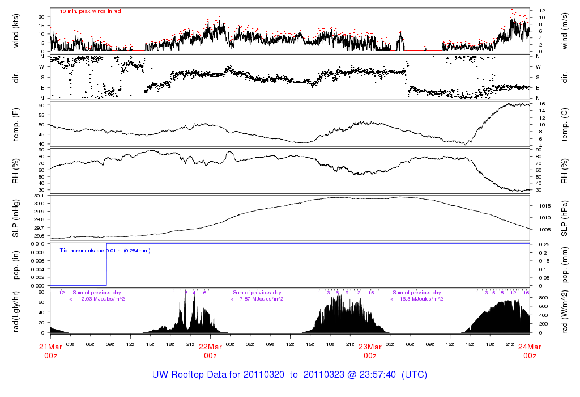Click the 'wind (m/s)' right axis label
Image resolution: width=580 pixels, height=397 pixels.
click(565, 31)
